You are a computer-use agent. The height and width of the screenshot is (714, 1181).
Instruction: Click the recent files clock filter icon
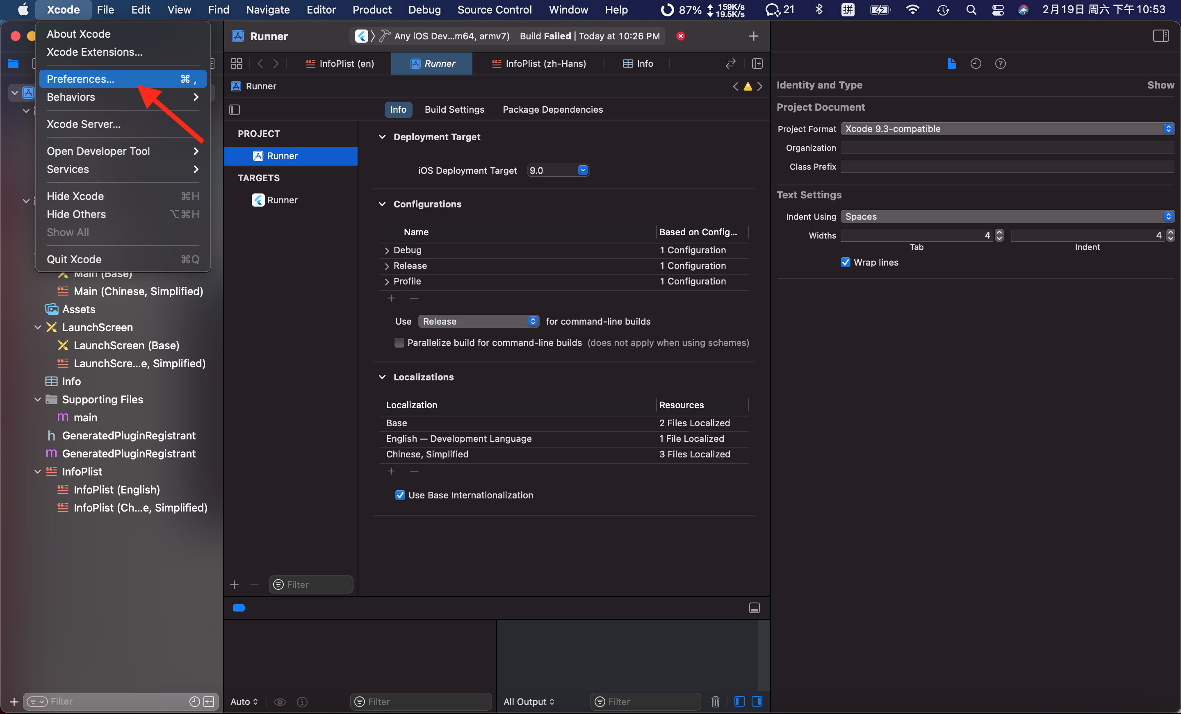tap(194, 702)
